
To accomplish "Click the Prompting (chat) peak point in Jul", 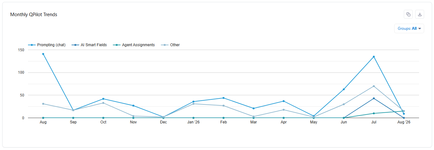I will pos(374,57).
